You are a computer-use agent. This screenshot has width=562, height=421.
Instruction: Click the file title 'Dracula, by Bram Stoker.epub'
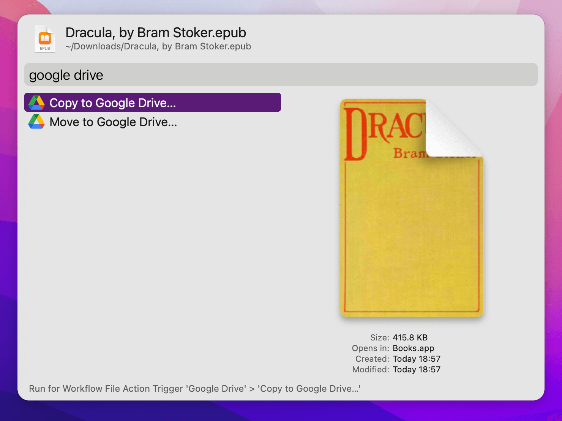(156, 33)
